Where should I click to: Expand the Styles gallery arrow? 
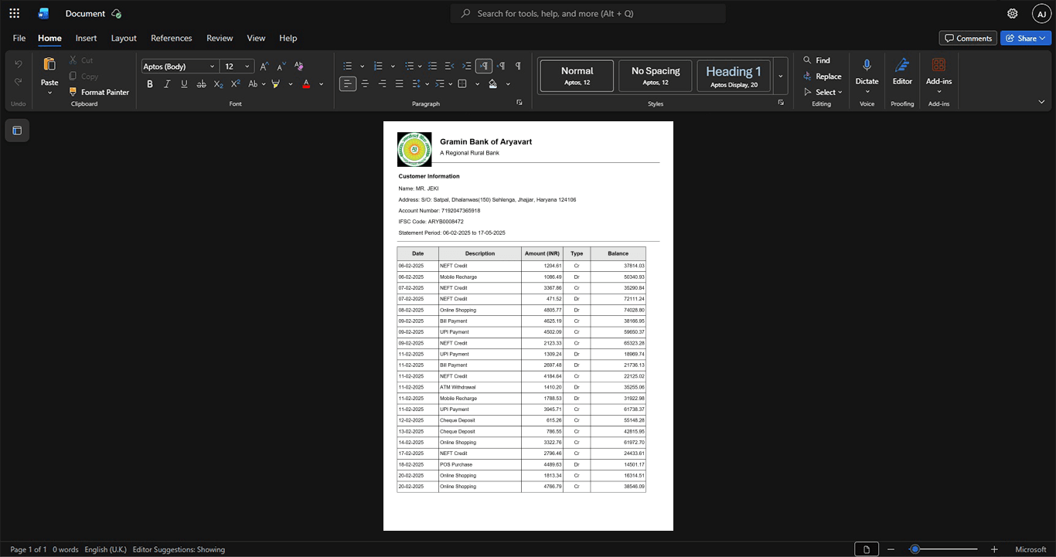(x=780, y=76)
